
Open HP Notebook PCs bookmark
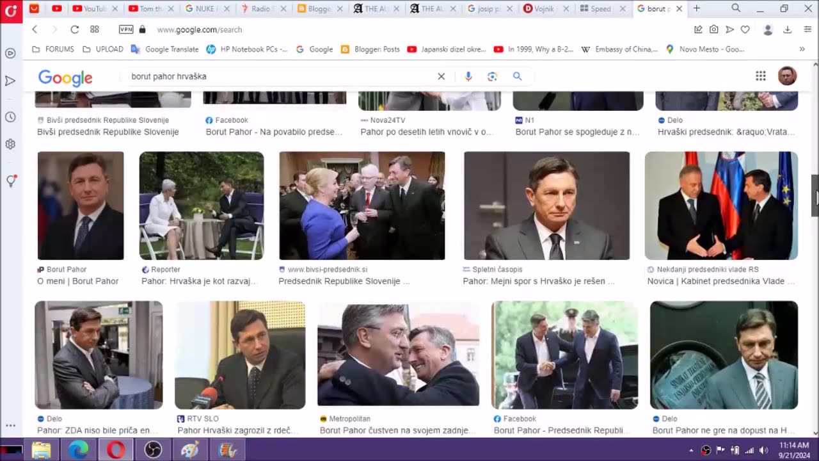[247, 49]
